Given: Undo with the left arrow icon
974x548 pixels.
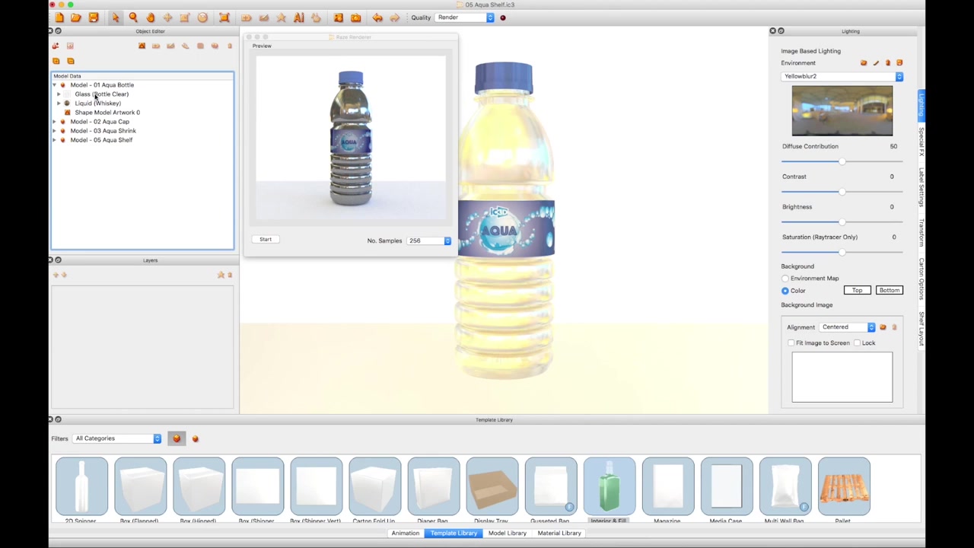Looking at the screenshot, I should (x=377, y=18).
